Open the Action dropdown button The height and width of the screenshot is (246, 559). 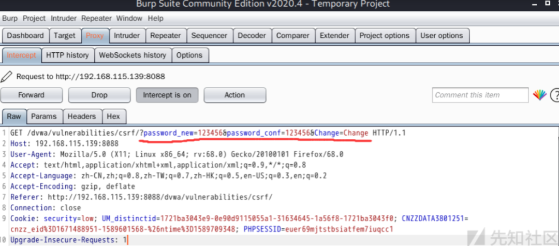tap(234, 95)
